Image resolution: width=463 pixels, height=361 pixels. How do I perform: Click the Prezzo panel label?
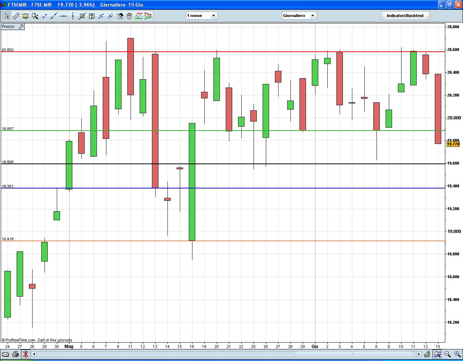8,26
